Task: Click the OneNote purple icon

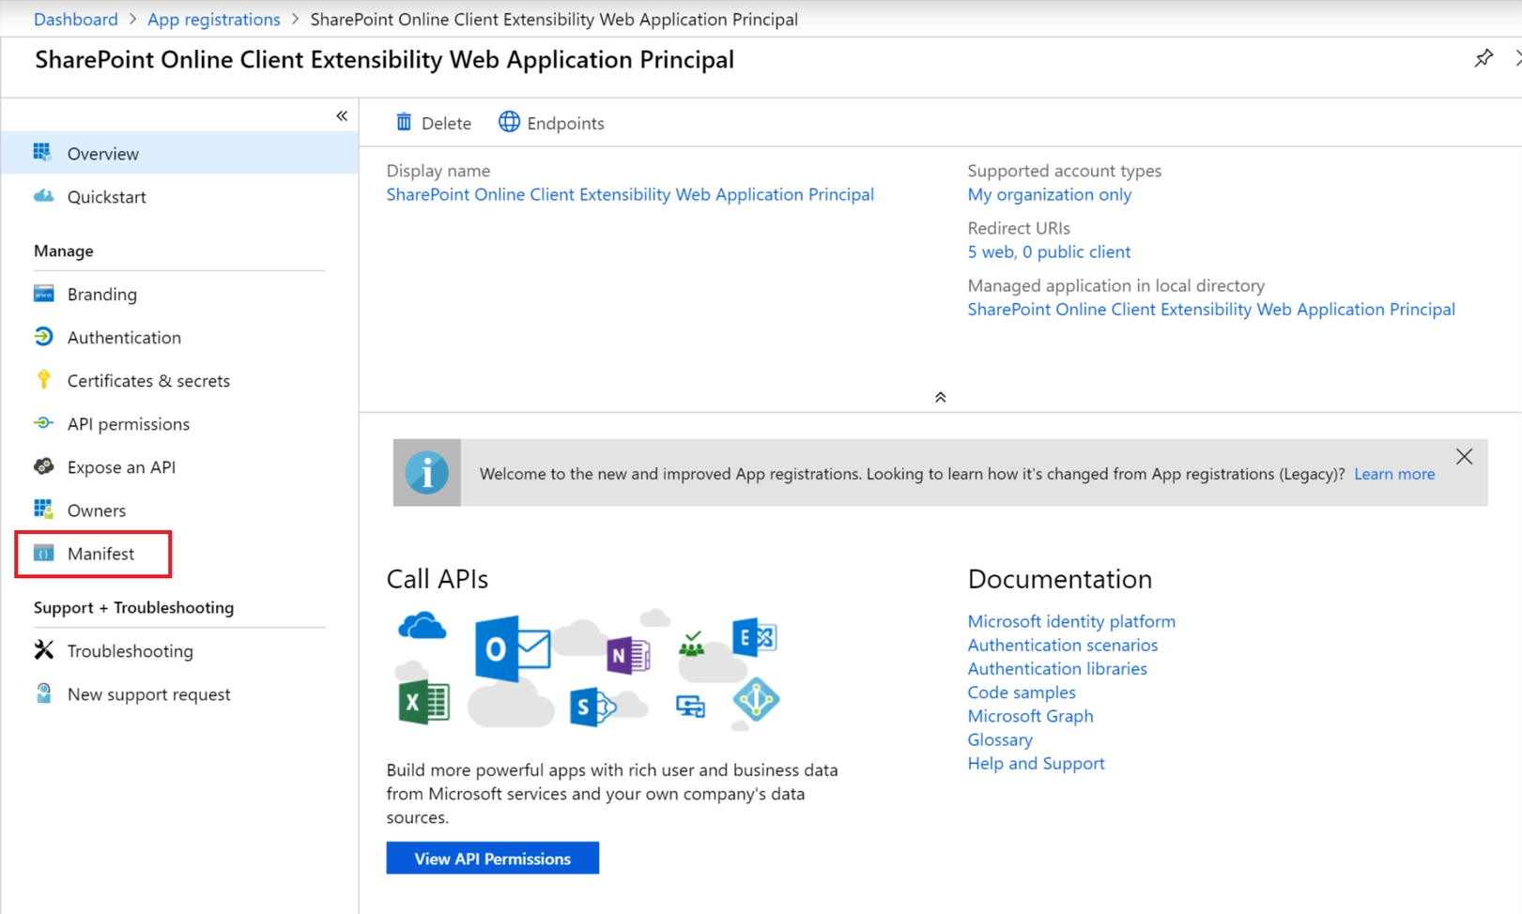Action: (x=627, y=654)
